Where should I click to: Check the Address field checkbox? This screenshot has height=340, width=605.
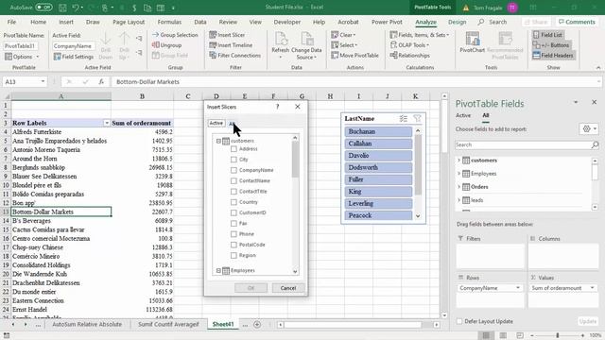pyautogui.click(x=233, y=149)
